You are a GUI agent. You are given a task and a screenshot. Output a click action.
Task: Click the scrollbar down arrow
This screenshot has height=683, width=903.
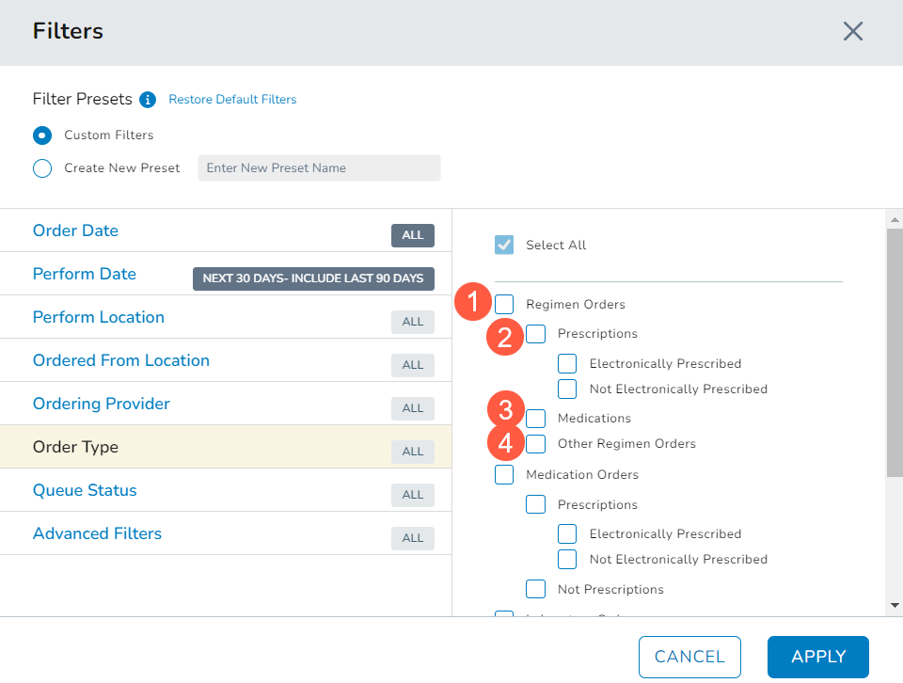pyautogui.click(x=895, y=605)
